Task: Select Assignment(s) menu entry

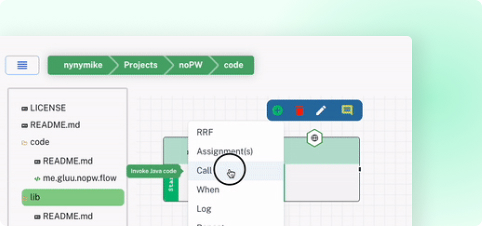Action: pos(224,151)
